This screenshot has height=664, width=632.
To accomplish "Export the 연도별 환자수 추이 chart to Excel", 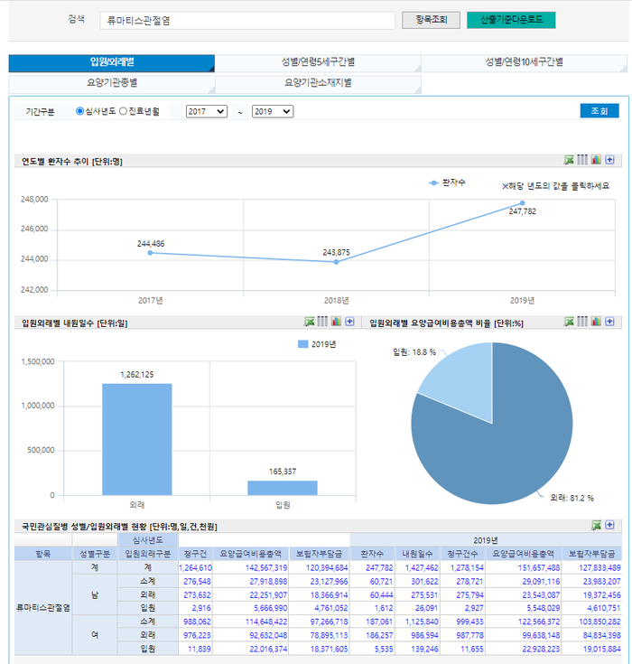I will click(x=569, y=160).
